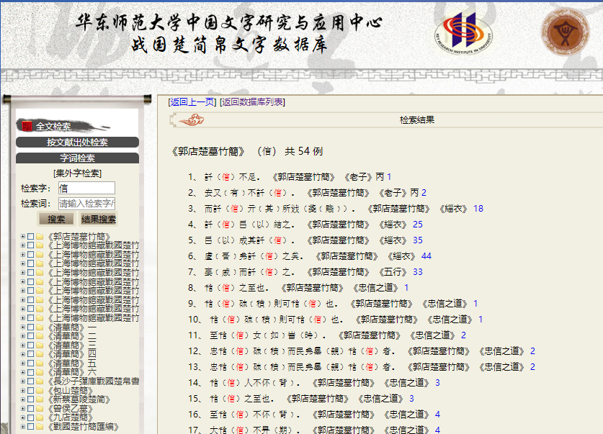Tick the checkbox for 《郭店楚墓竹簡》
This screenshot has height=434, width=603.
tap(31, 236)
